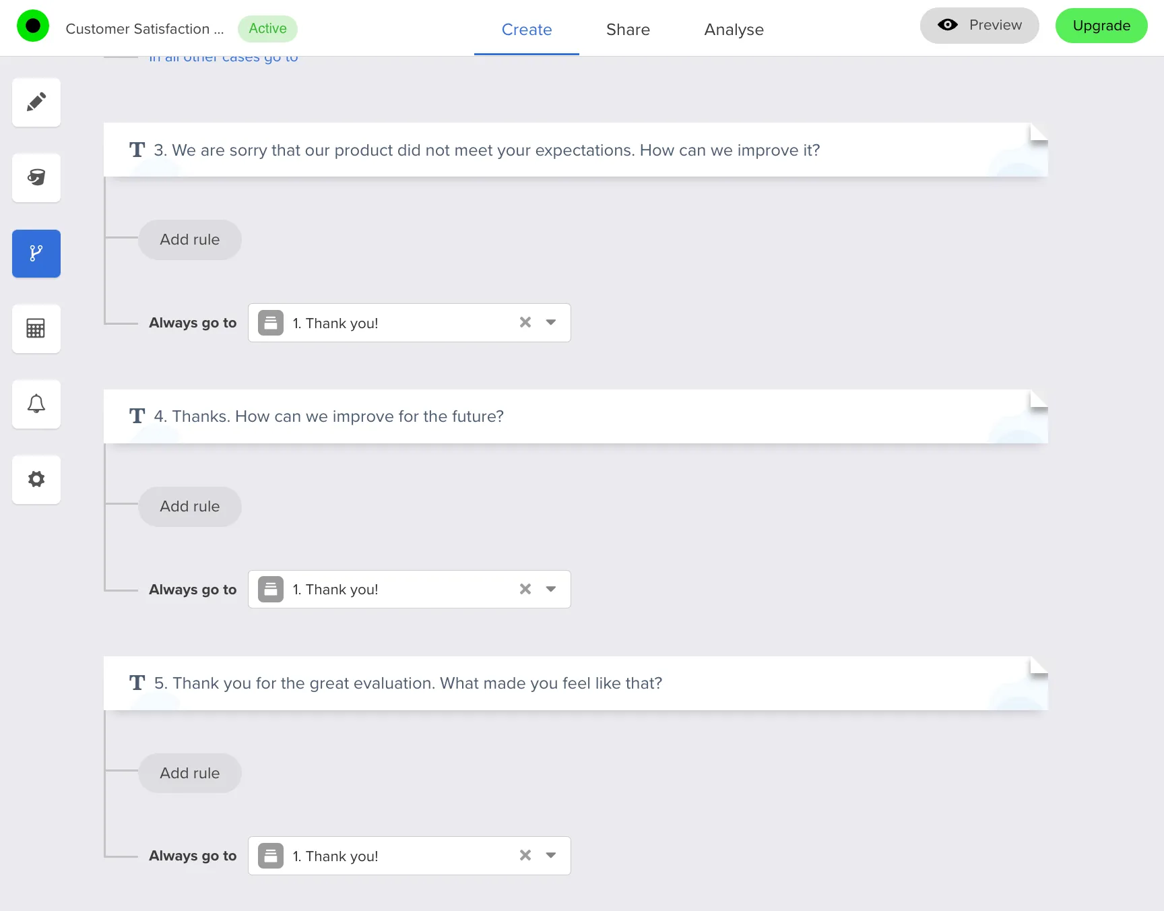Image resolution: width=1164 pixels, height=911 pixels.
Task: Clear question 5's Thank you destination
Action: 525,856
